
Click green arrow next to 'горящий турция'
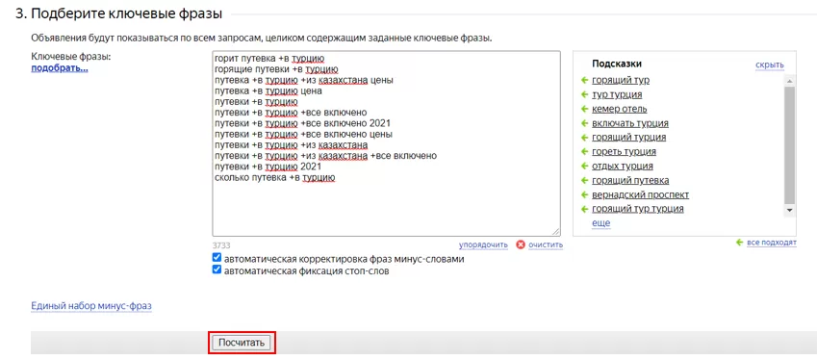[584, 138]
